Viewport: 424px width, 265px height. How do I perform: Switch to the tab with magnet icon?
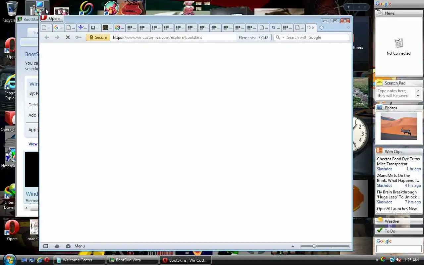pyautogui.click(x=95, y=27)
